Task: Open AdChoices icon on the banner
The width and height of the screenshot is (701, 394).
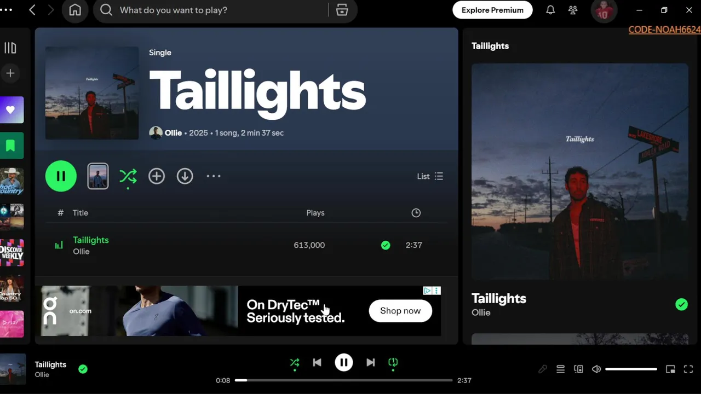Action: (x=427, y=291)
